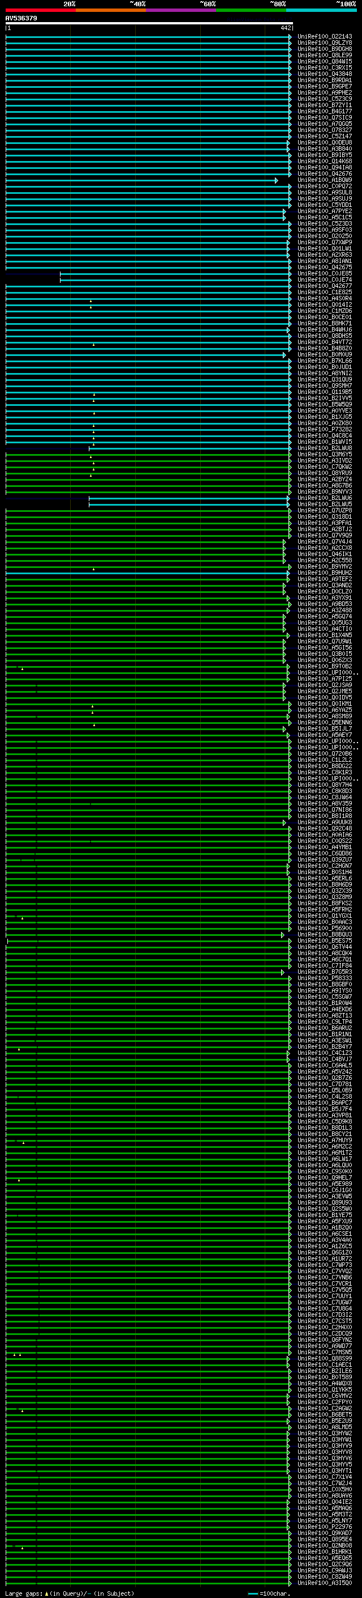Open hit UniRef100_B9T0B2
Image resolution: width=362 pixels, height=1598 pixels.
[325, 666]
